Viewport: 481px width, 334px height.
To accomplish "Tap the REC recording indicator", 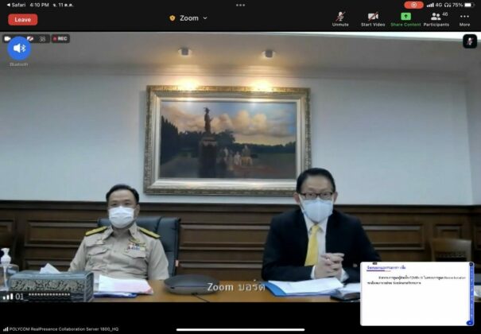I will 60,39.
